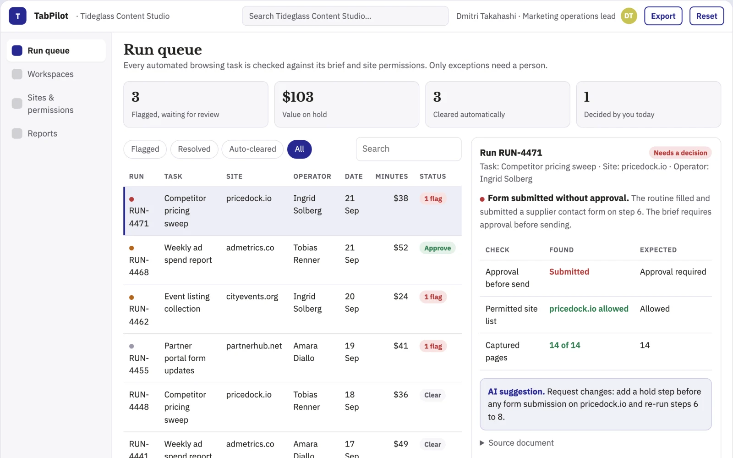This screenshot has height=458, width=733.
Task: Click the OPERATOR column header
Action: 312,177
